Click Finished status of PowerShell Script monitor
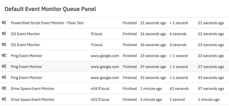This screenshot has width=229, height=106. click(x=130, y=23)
